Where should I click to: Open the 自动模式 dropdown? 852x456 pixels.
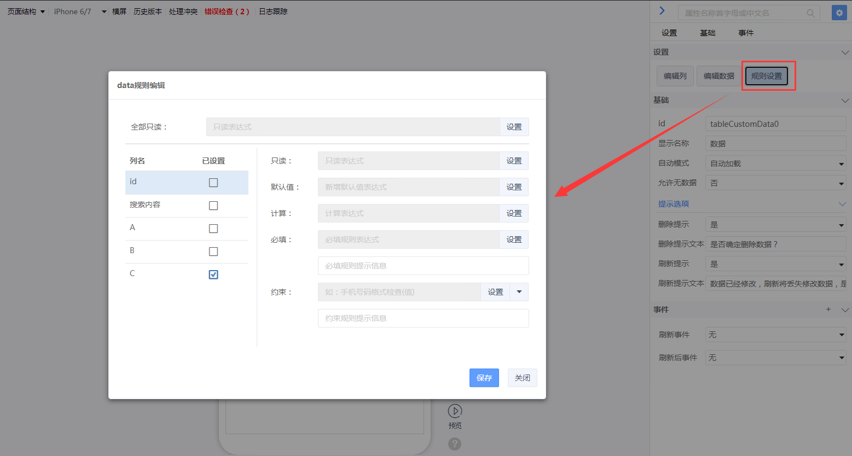point(775,163)
